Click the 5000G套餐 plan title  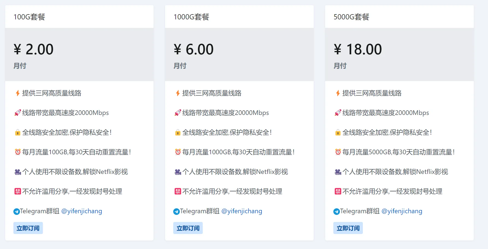[351, 17]
